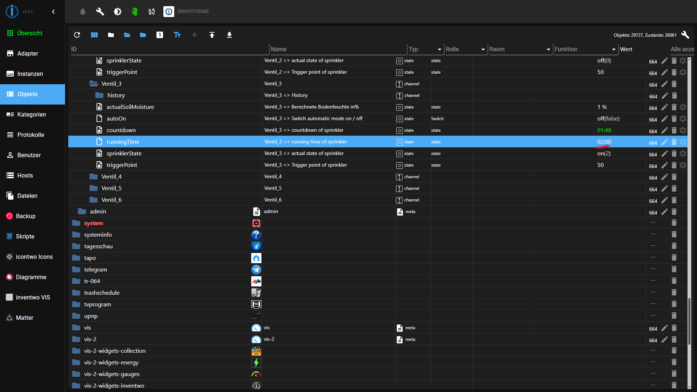
Task: Edit the runningTime object pencil icon
Action: (x=664, y=142)
